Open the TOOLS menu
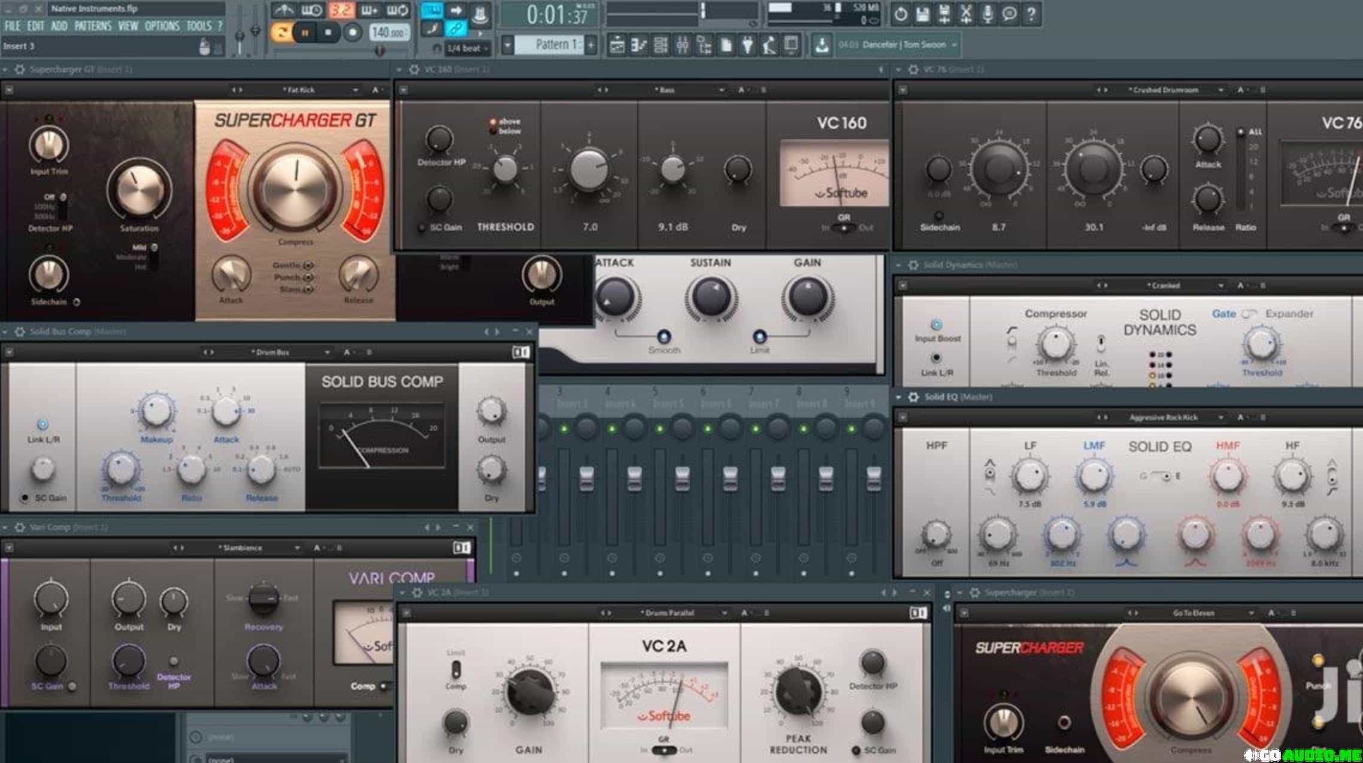The height and width of the screenshot is (763, 1363). pyautogui.click(x=199, y=26)
